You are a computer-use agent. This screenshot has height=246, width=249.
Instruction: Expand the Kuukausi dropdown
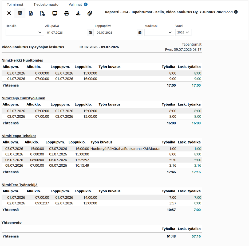159,32
